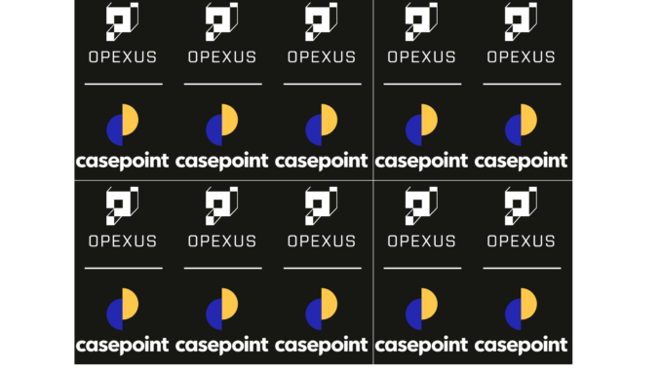Click the white divider line in top row's fifth tile
Viewport: 661px width, 371px height.
tap(522, 84)
